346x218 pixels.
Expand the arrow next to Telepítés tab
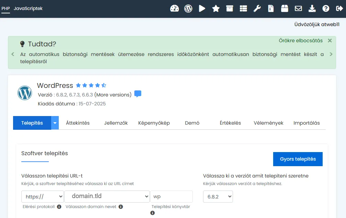tap(55, 123)
